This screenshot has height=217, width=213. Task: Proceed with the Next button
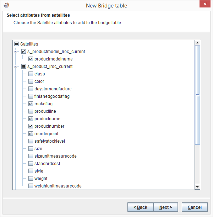[166, 207]
